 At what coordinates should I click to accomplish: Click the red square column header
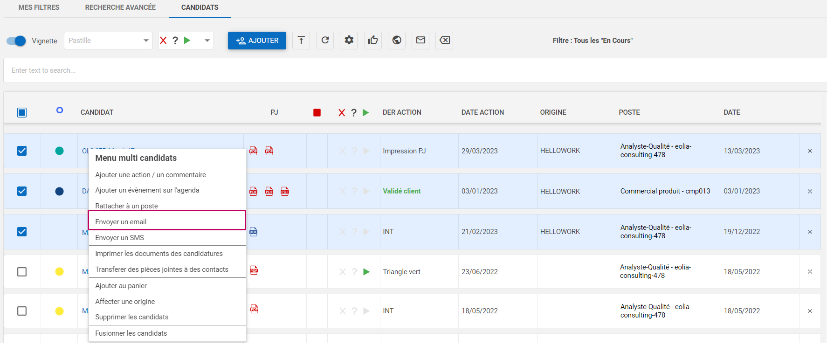point(317,112)
